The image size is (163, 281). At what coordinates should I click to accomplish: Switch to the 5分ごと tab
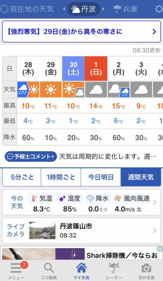[x=22, y=177]
